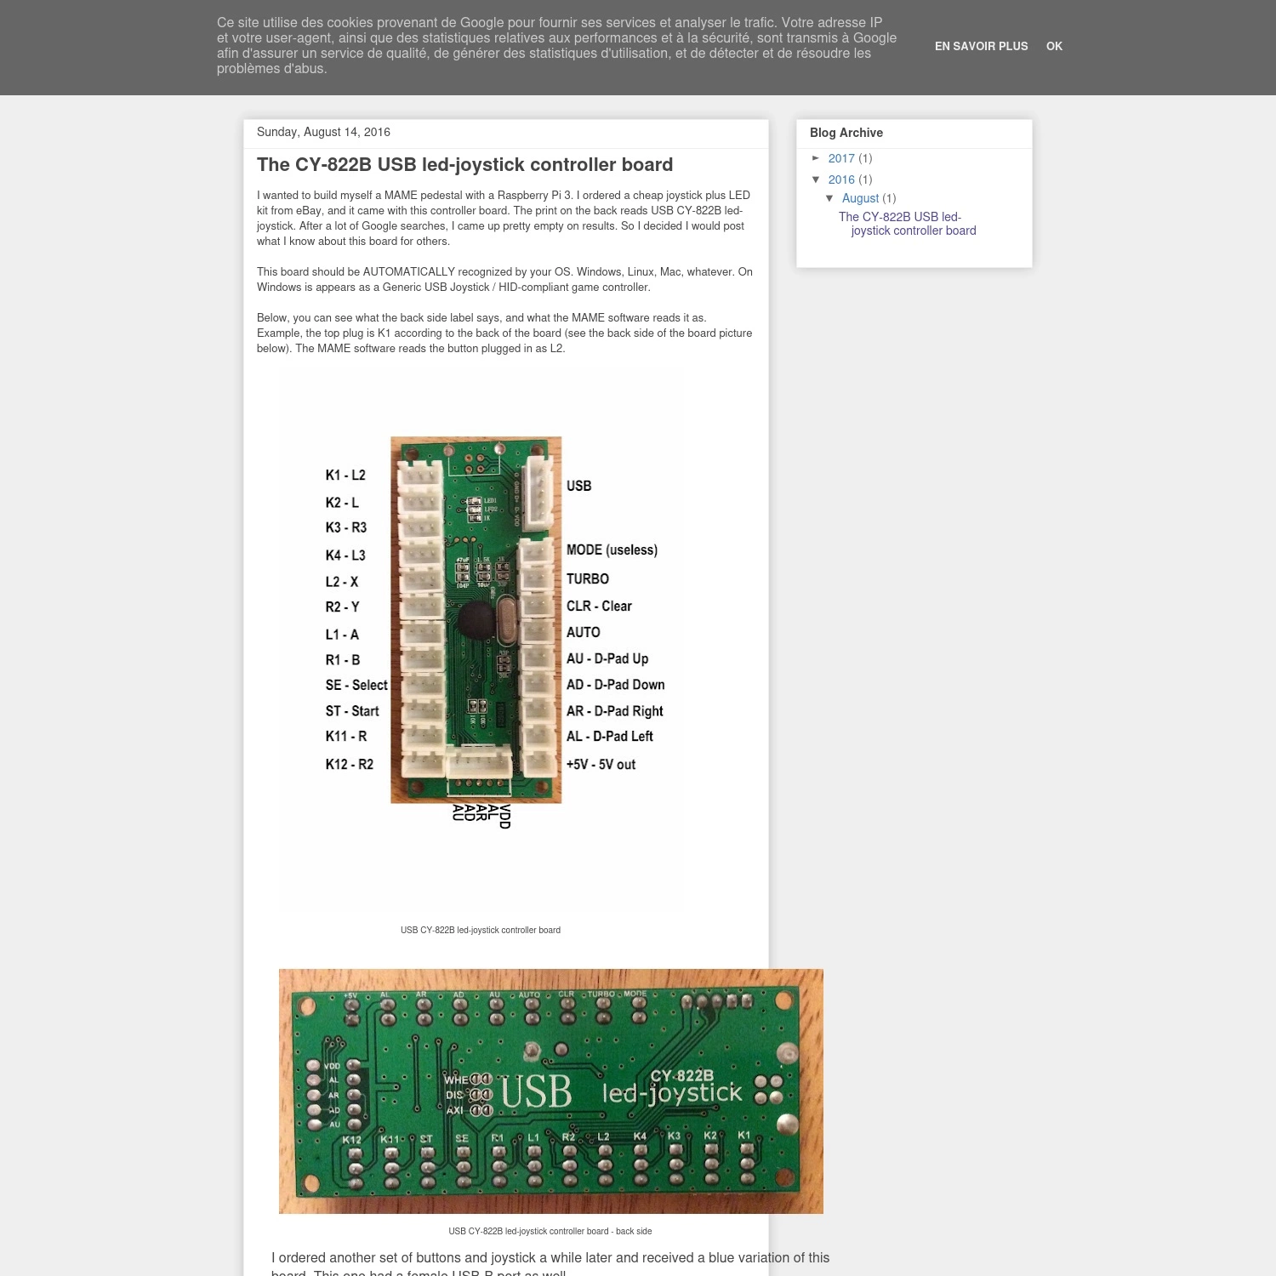Expand the 2017 archive triangle
This screenshot has width=1276, height=1276.
pos(817,158)
